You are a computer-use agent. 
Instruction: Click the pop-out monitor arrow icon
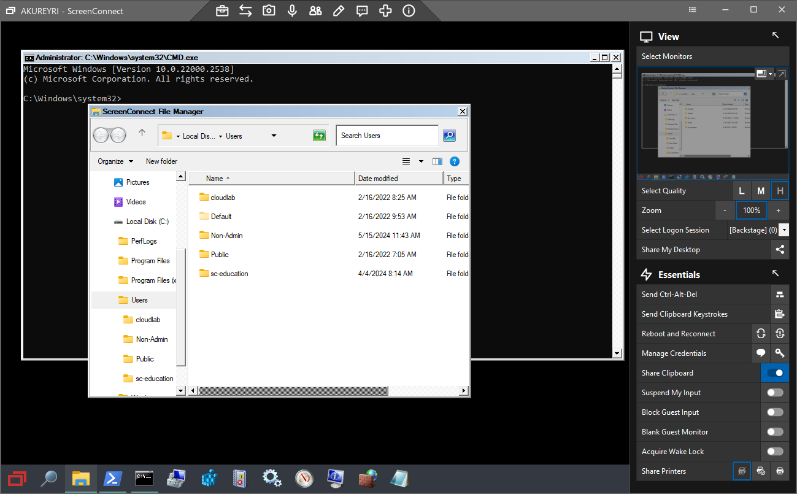pos(781,74)
